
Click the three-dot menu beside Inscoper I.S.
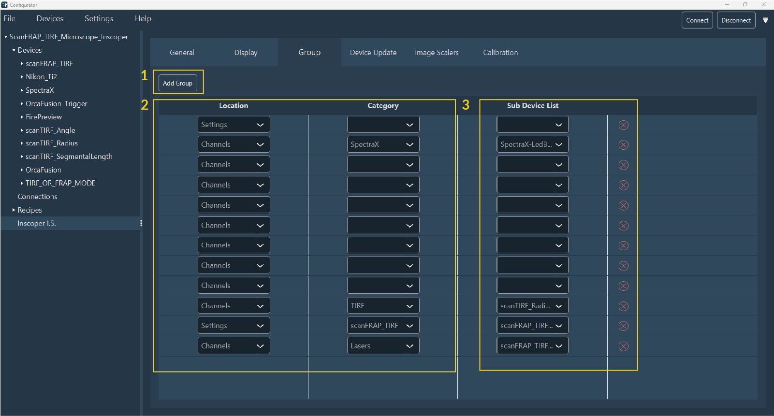click(x=141, y=223)
